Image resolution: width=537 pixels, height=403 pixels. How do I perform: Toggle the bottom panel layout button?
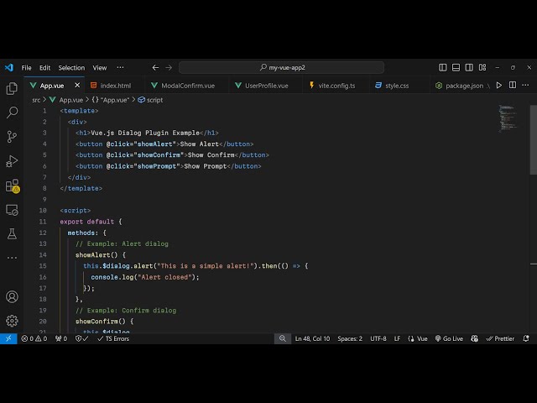pyautogui.click(x=456, y=67)
